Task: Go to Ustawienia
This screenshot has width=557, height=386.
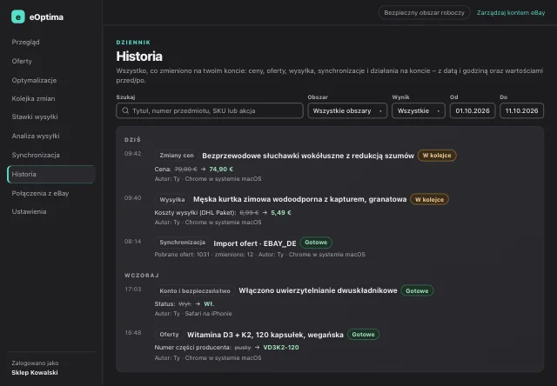Action: click(x=29, y=211)
